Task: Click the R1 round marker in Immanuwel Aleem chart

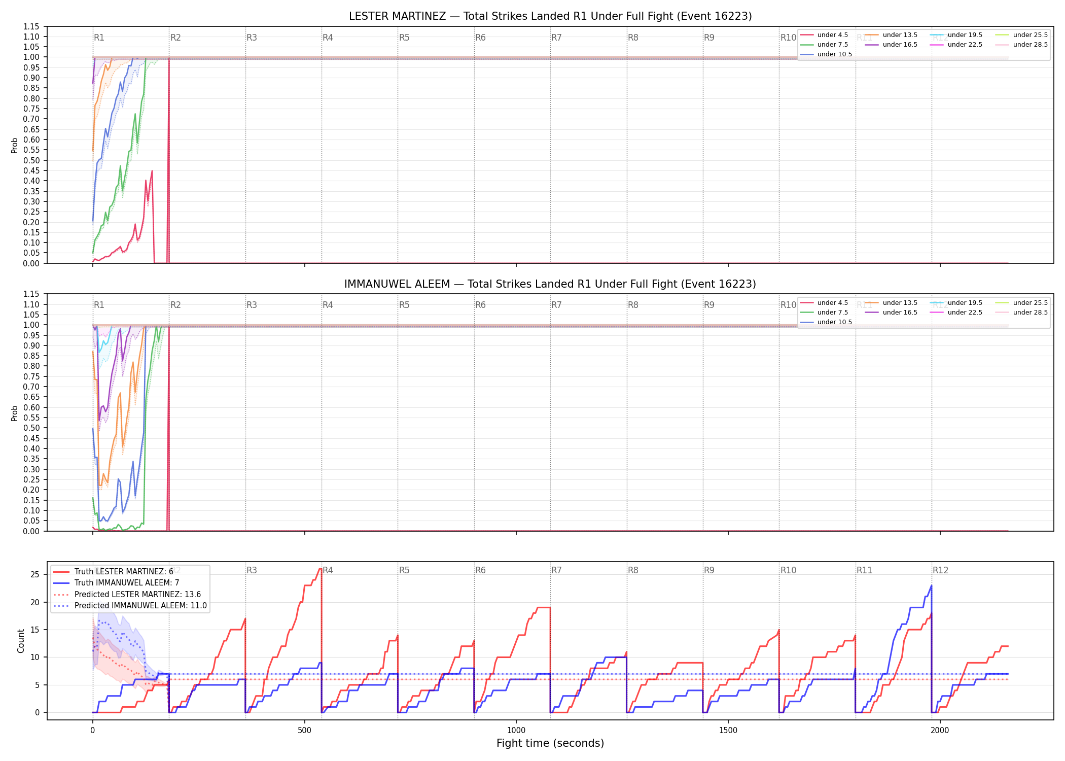Action: (x=99, y=305)
